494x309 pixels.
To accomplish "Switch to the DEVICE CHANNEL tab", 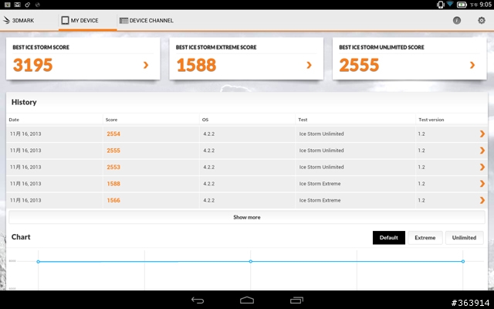I will click(147, 21).
